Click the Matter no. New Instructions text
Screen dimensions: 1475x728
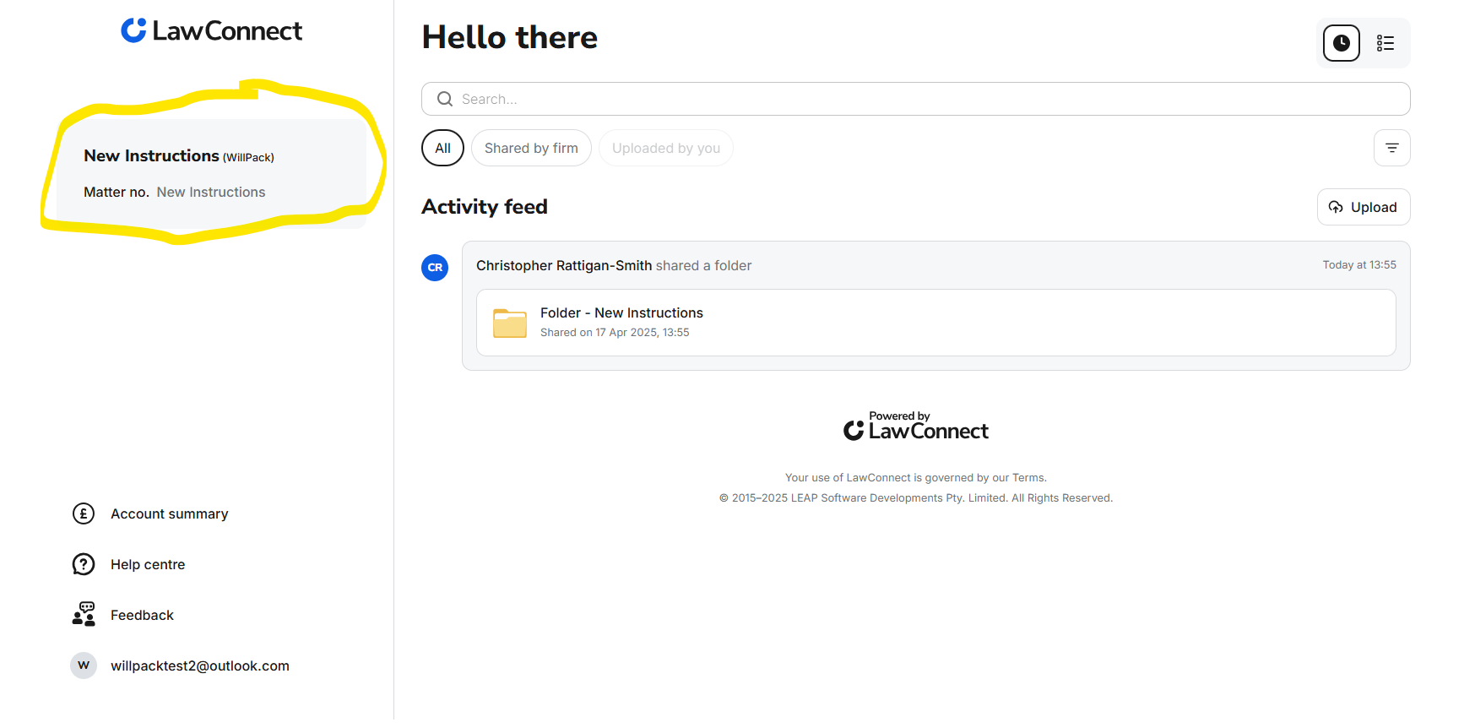click(x=175, y=193)
